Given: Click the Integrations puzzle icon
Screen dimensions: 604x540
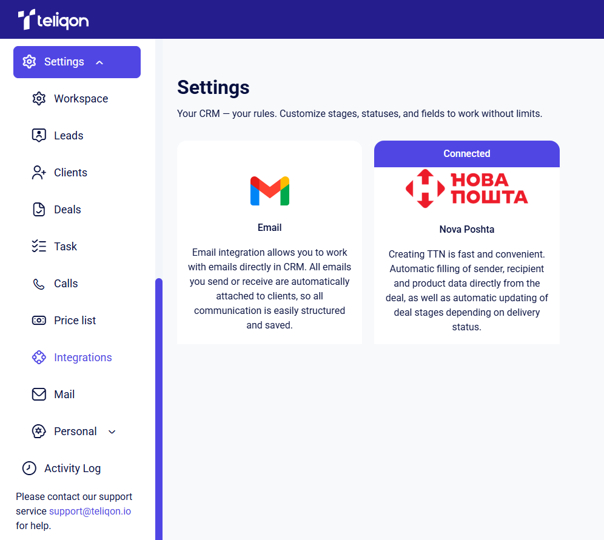Looking at the screenshot, I should 39,357.
